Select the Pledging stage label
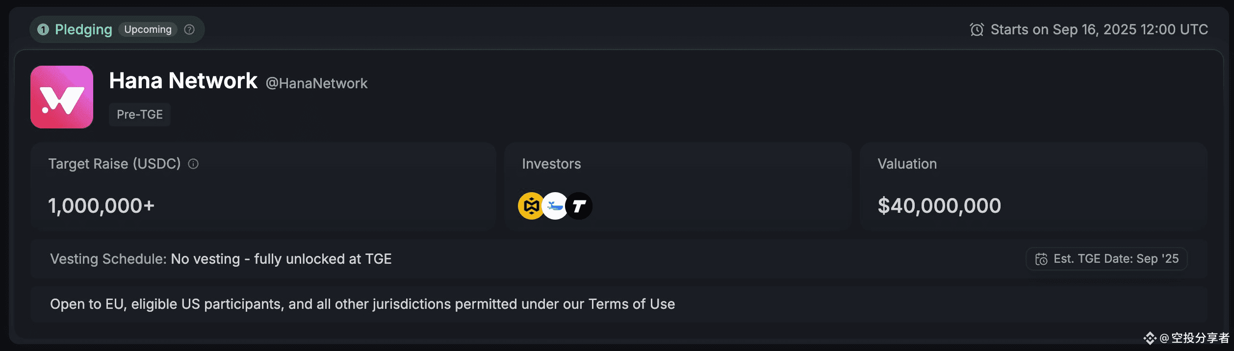Screen dimensions: 1234x351 coord(83,29)
